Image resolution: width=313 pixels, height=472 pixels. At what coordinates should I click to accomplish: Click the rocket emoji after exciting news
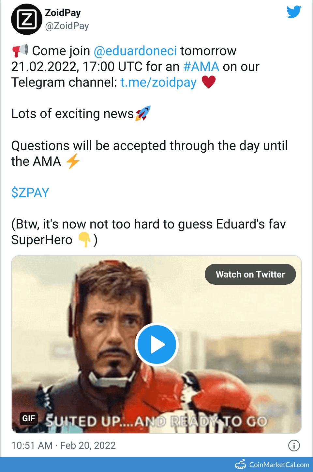click(x=143, y=113)
